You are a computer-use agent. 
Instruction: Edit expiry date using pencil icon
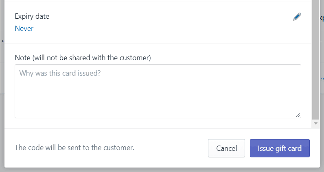point(297,17)
